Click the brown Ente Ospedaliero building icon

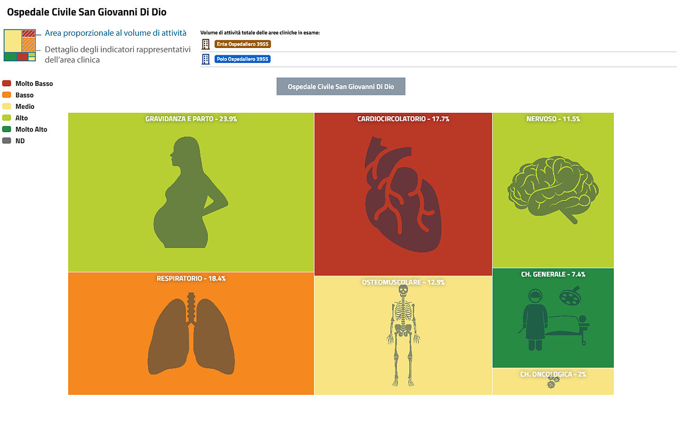point(206,44)
